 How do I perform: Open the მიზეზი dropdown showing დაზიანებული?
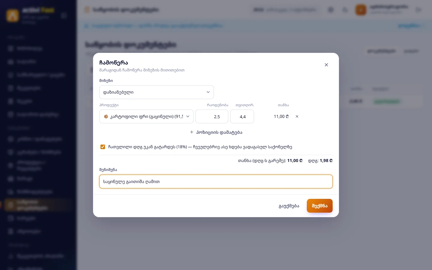click(x=157, y=92)
